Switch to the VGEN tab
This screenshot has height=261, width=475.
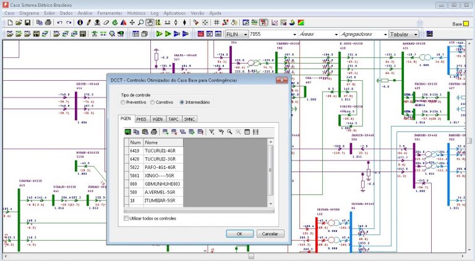157,118
